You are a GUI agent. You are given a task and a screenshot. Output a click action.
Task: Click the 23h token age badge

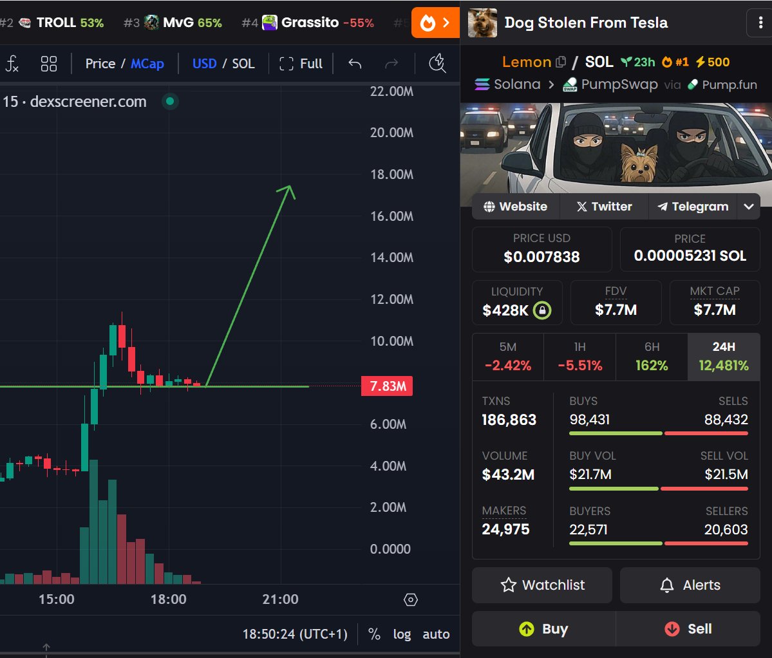637,62
